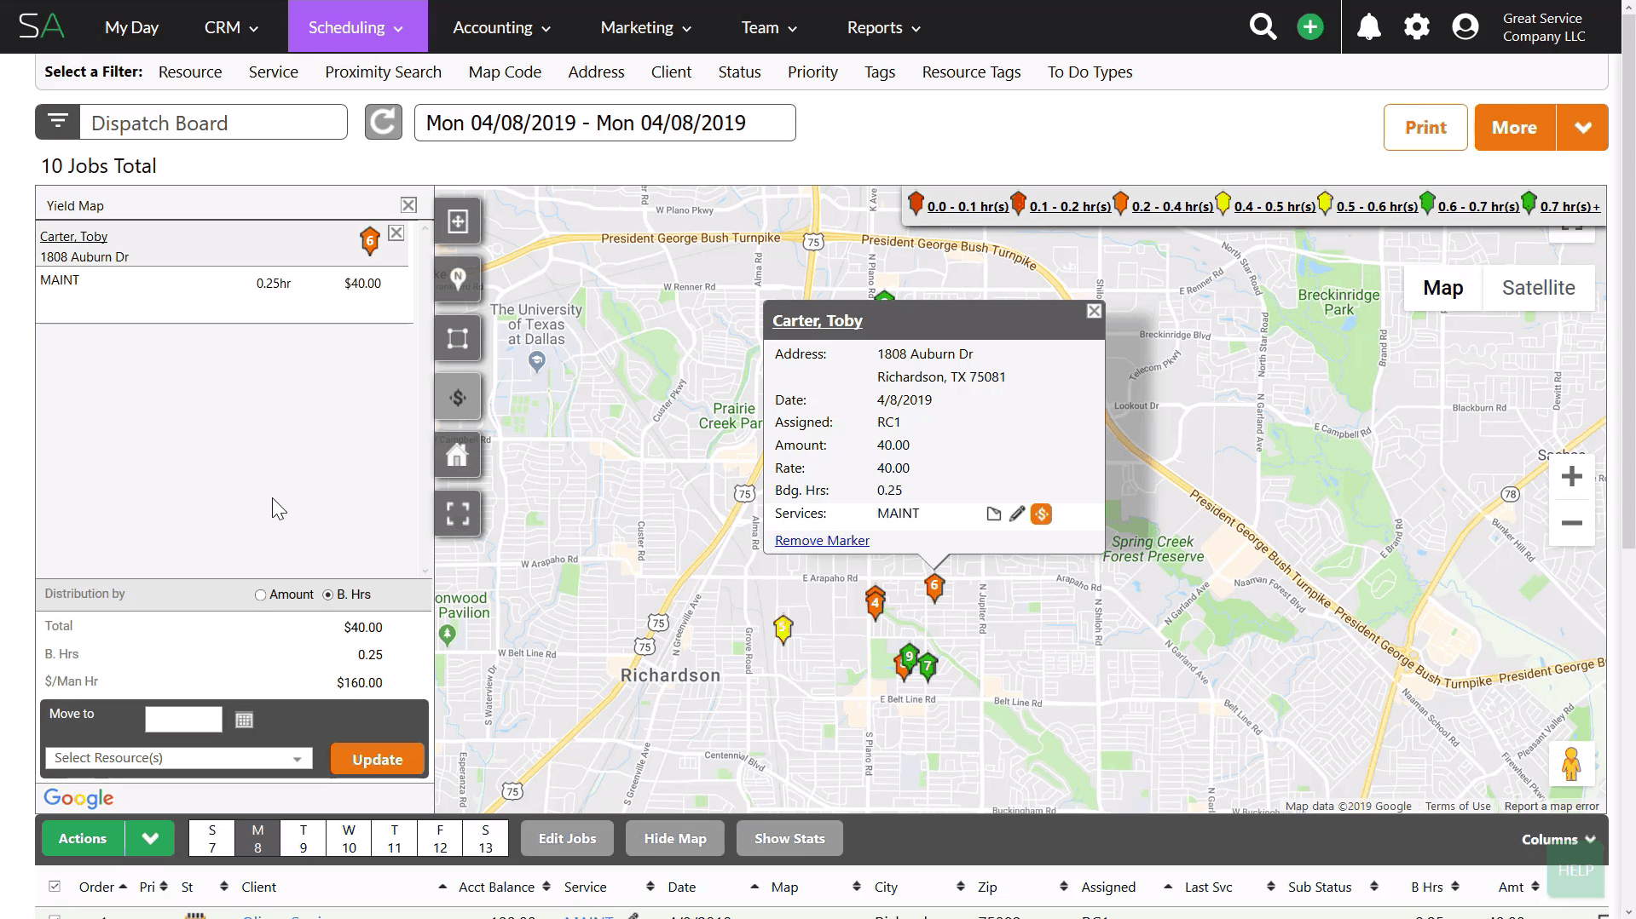Select the Proximity Search filter

pos(383,72)
